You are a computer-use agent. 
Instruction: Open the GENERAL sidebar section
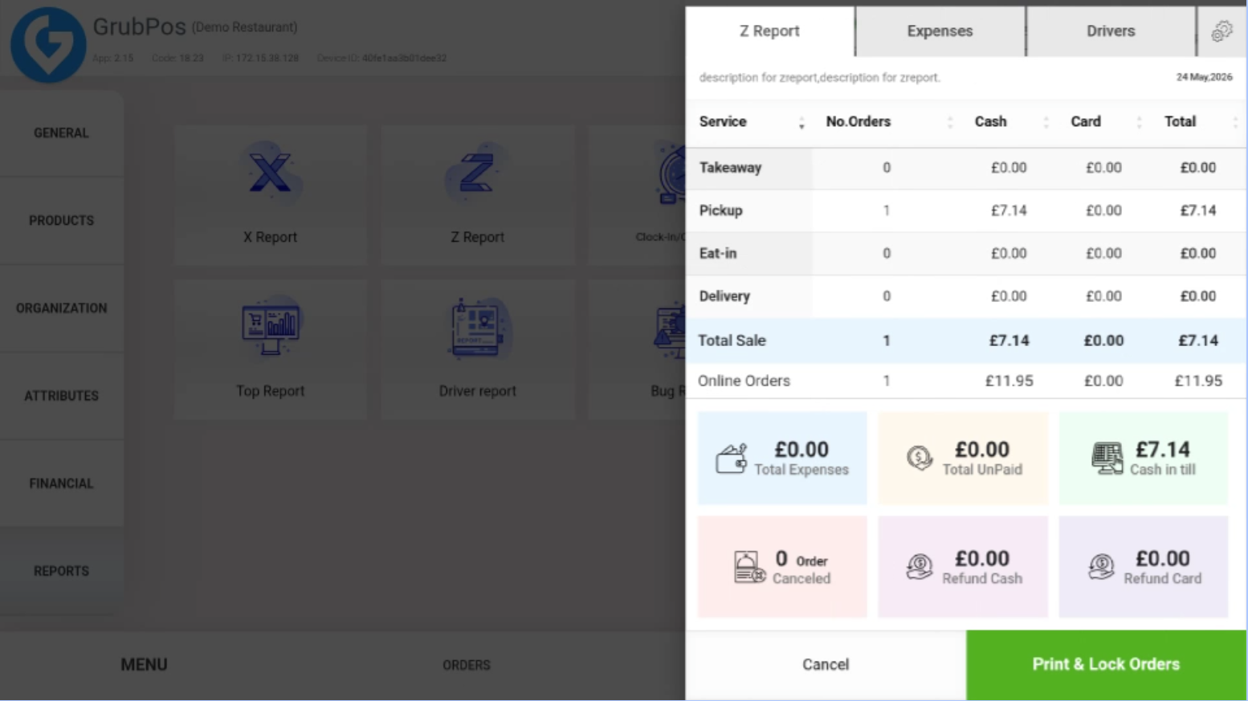pyautogui.click(x=62, y=132)
